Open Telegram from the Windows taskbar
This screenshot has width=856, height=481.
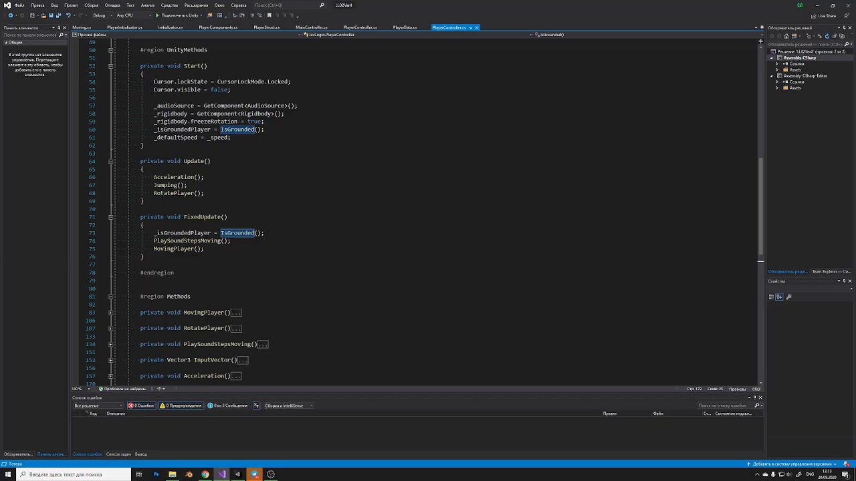coord(254,474)
